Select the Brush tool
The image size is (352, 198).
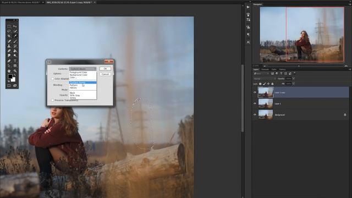(15, 41)
